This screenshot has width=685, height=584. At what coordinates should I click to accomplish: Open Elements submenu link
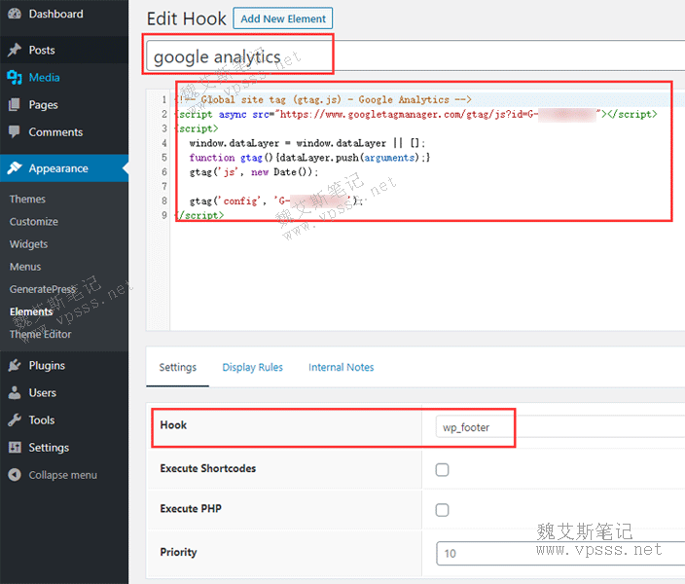(x=31, y=311)
